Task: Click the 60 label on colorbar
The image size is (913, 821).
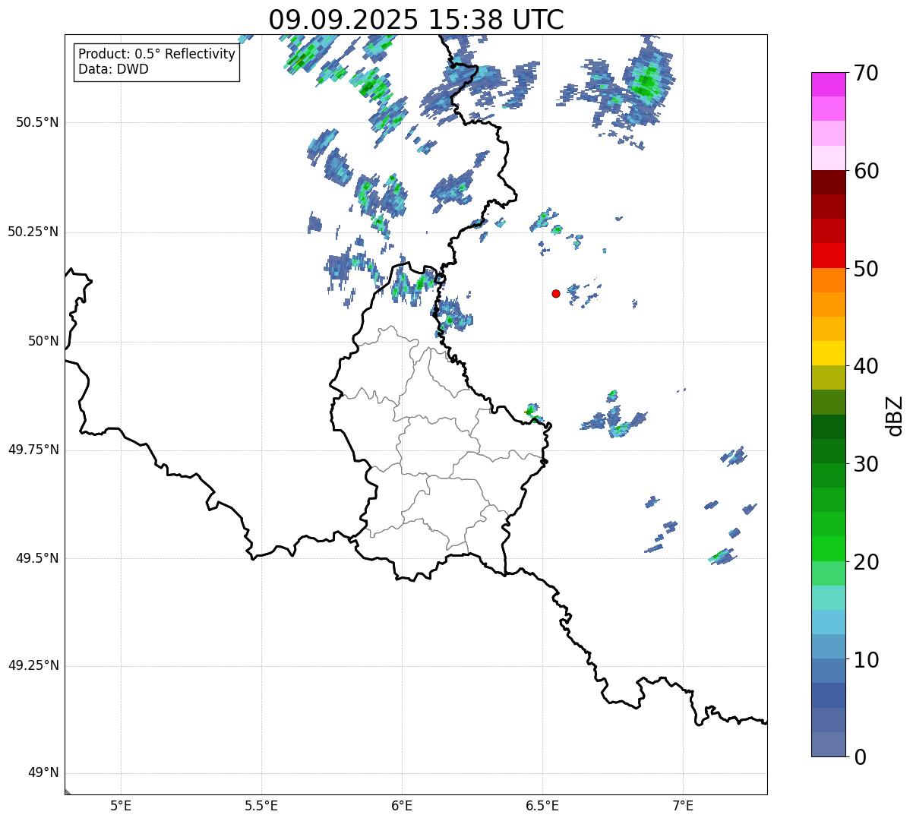Action: click(x=865, y=171)
